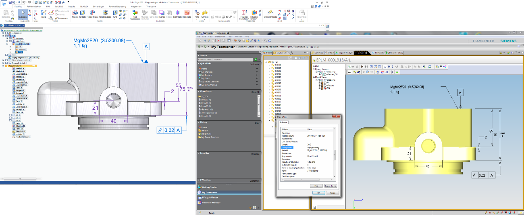Switch to the Process History tab
The width and height of the screenshot is (524, 215).
pos(394,53)
